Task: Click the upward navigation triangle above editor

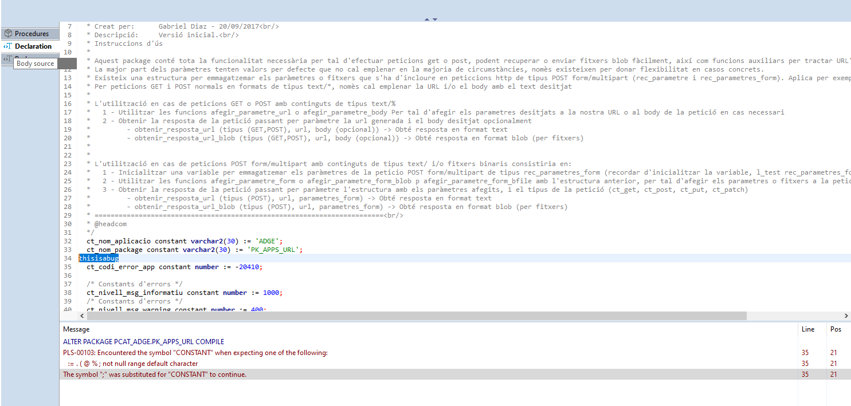Action: [426, 18]
